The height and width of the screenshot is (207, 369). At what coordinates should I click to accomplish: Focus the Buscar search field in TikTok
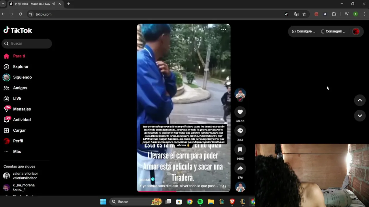click(27, 43)
